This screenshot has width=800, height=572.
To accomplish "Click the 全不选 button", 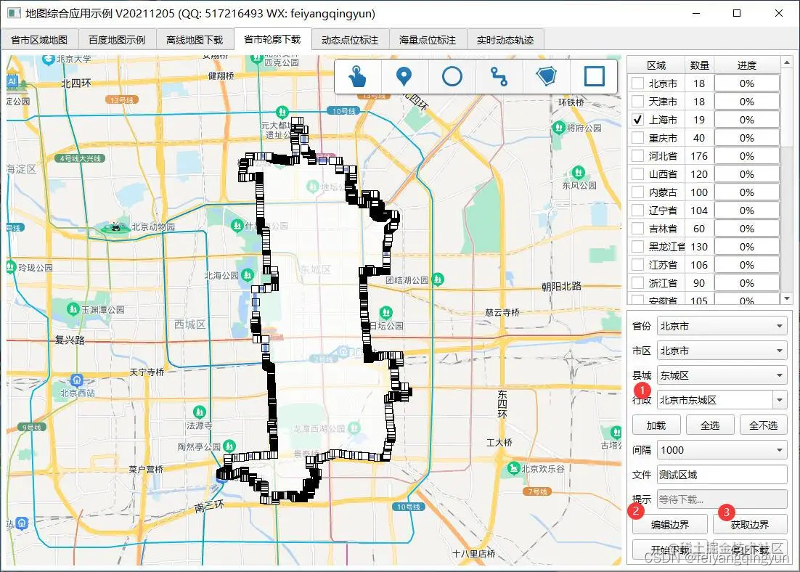I will tap(763, 425).
